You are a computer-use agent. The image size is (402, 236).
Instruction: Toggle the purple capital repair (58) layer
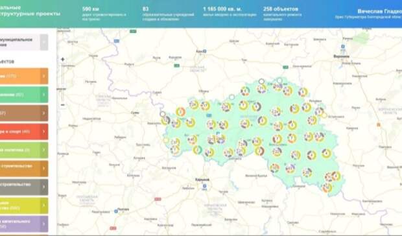pyautogui.click(x=24, y=224)
